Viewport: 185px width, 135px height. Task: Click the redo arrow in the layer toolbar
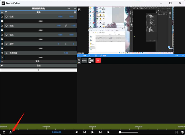point(182,56)
